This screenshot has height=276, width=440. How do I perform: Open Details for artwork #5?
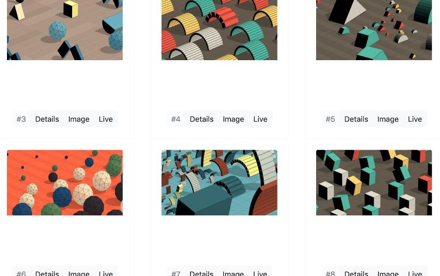[356, 119]
